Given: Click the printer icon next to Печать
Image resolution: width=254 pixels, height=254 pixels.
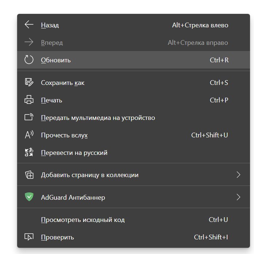Looking at the screenshot, I should coord(29,99).
